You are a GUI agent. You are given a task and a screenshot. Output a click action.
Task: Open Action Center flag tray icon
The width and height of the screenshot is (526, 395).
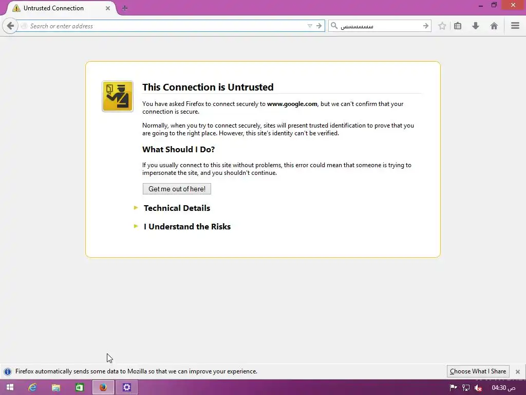(x=453, y=388)
